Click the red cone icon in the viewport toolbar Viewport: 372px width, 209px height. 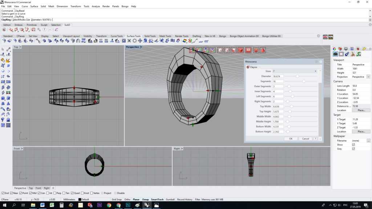(263, 50)
